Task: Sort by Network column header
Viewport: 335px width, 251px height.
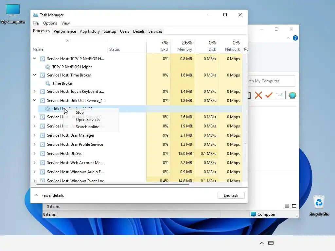Action: point(230,46)
